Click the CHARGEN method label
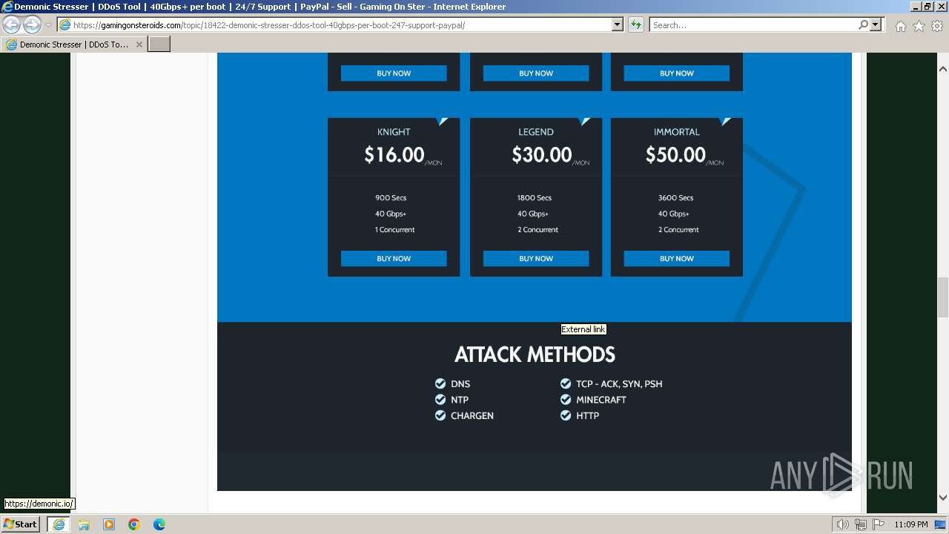 (x=472, y=415)
